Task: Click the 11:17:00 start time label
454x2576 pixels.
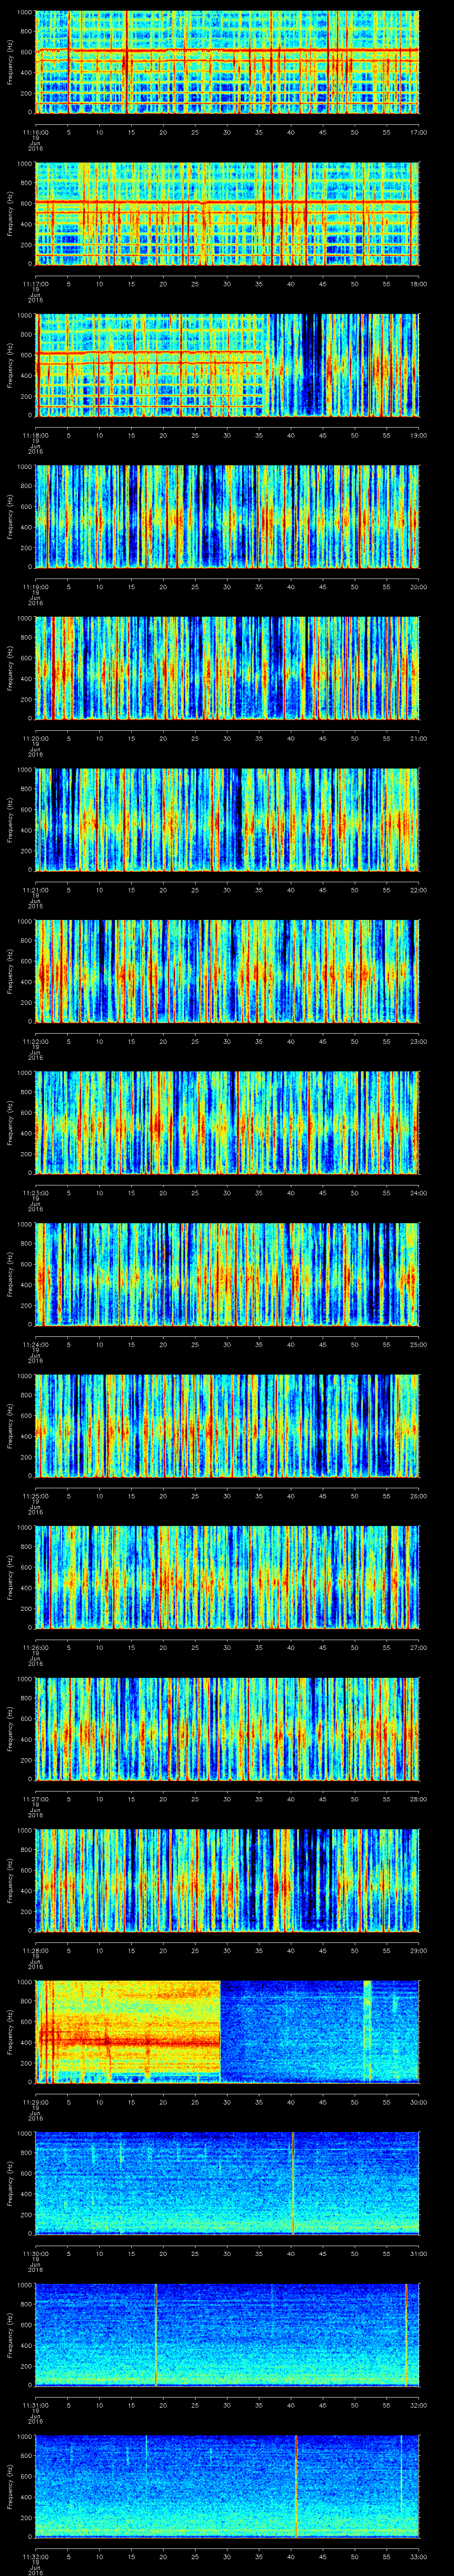Action: (36, 284)
